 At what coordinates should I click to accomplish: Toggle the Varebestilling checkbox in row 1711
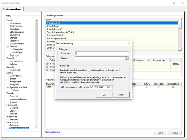[174, 87]
